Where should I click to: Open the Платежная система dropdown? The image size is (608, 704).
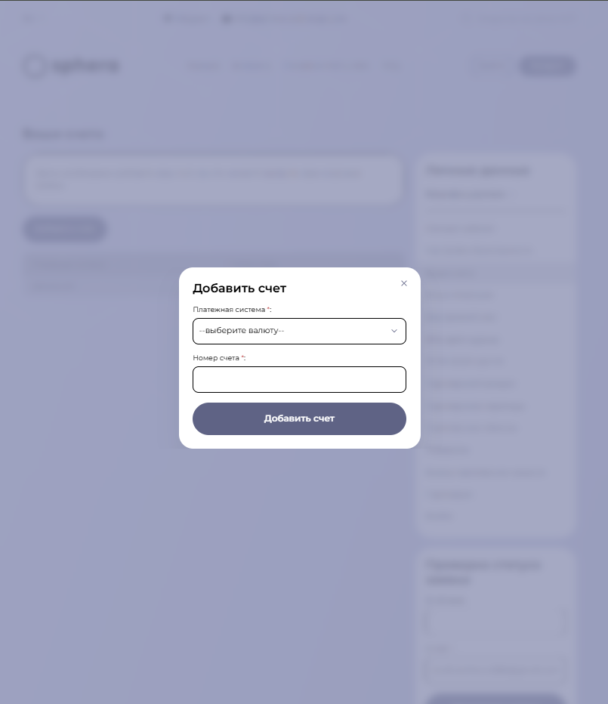[x=299, y=331]
